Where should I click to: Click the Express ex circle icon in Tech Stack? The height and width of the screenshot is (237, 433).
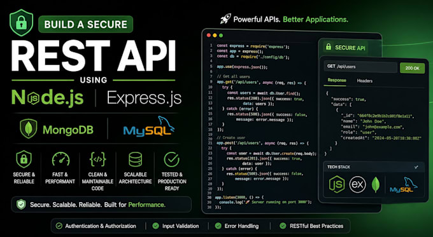pyautogui.click(x=357, y=184)
